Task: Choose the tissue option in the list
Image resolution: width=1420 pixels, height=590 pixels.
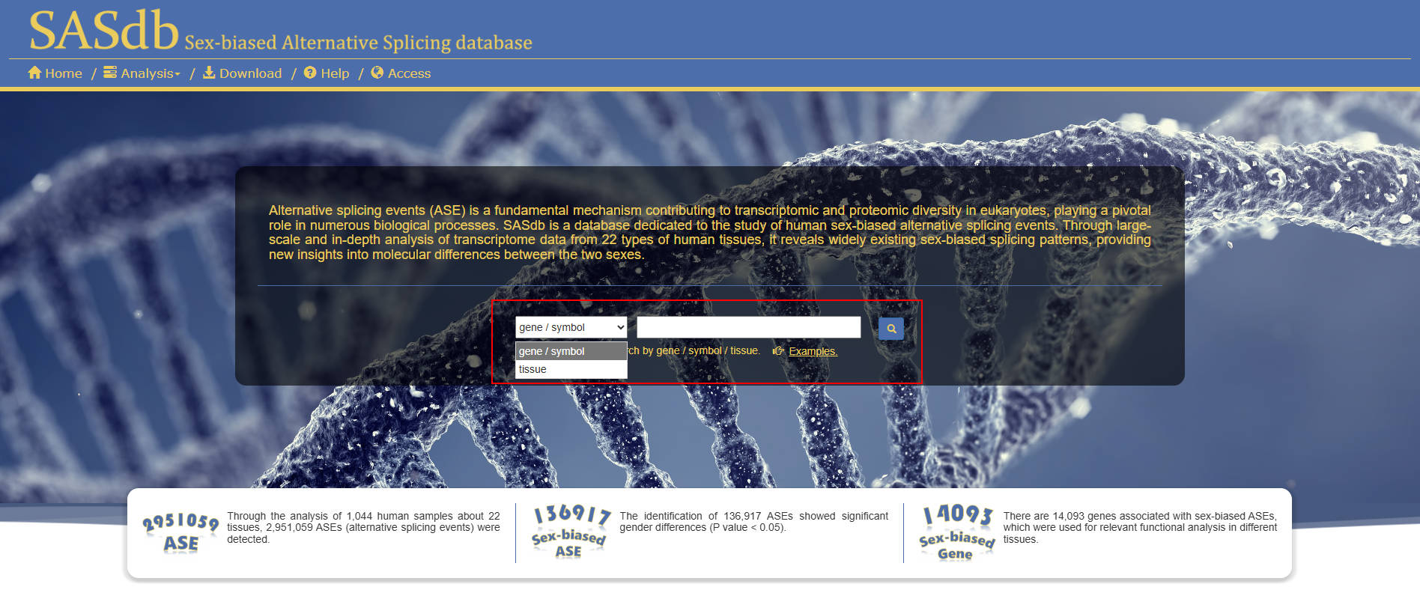Action: (571, 369)
